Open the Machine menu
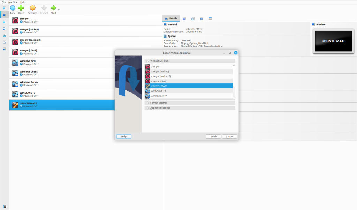Screen dimensions: 357x210 [13, 2]
